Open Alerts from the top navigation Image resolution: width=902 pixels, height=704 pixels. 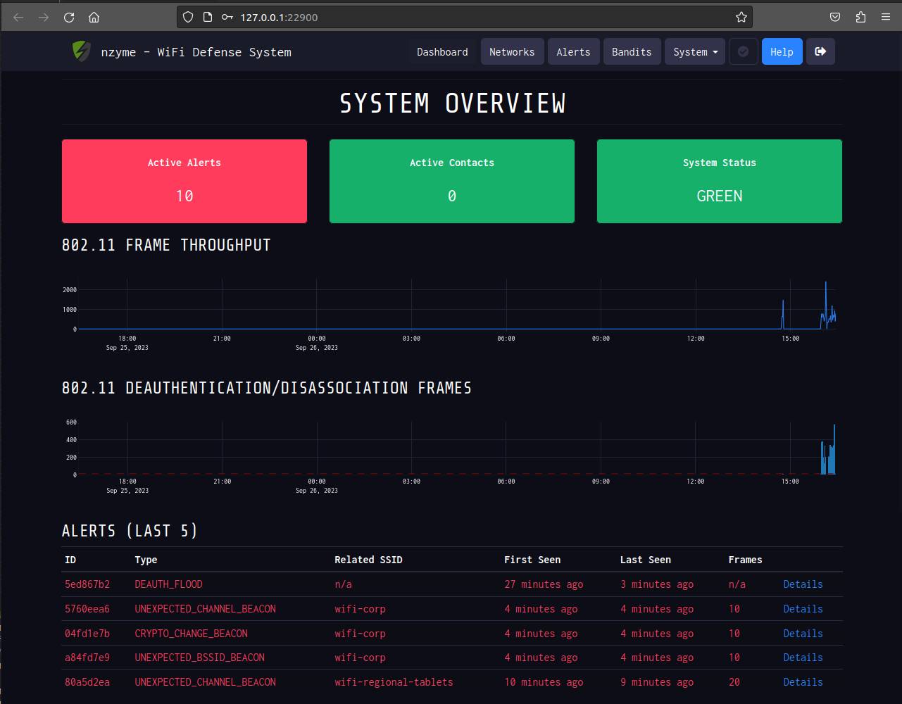point(573,51)
